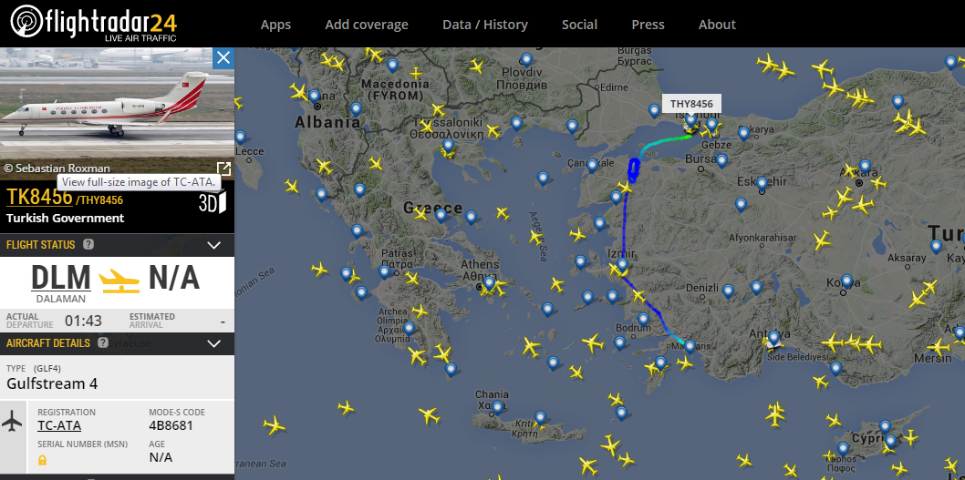This screenshot has height=480, width=965.
Task: View full-size image of TC-ATA
Action: pos(223,169)
